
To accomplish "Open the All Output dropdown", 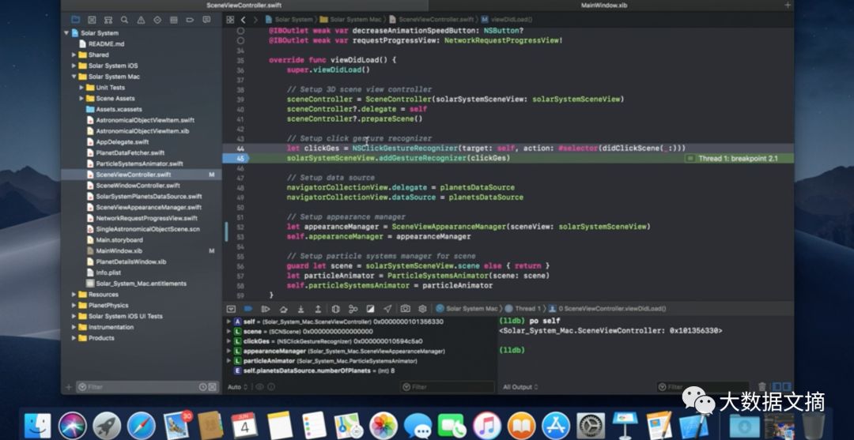I will click(x=520, y=387).
